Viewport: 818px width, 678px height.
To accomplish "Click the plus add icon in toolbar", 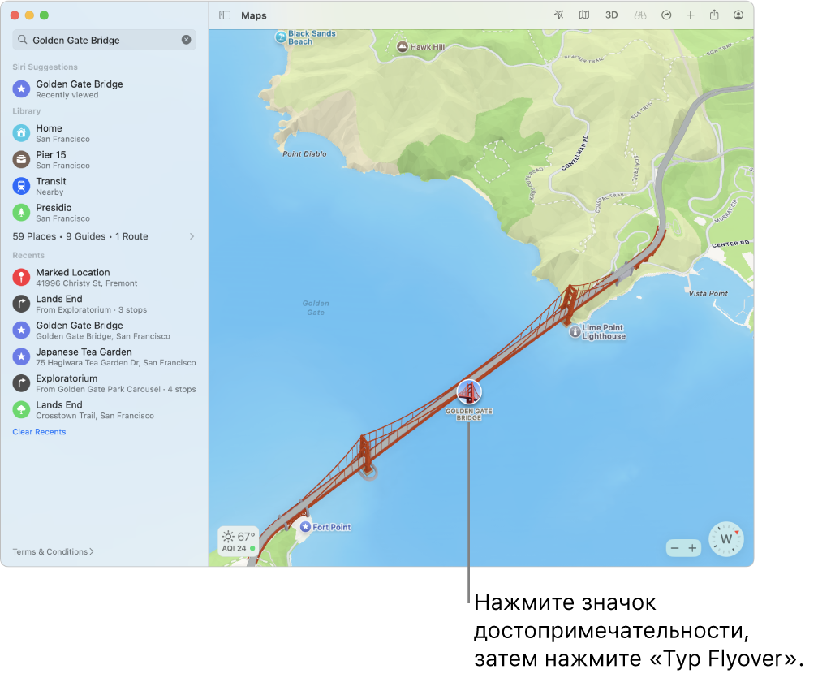I will (690, 15).
